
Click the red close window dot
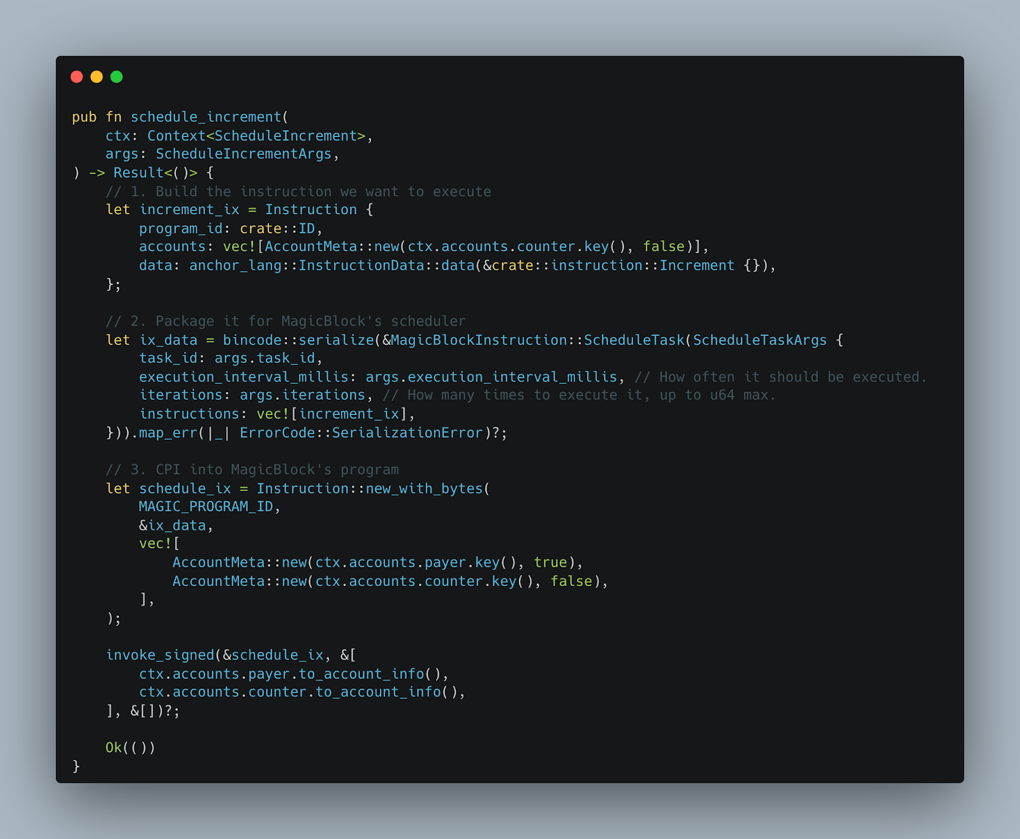tap(76, 77)
